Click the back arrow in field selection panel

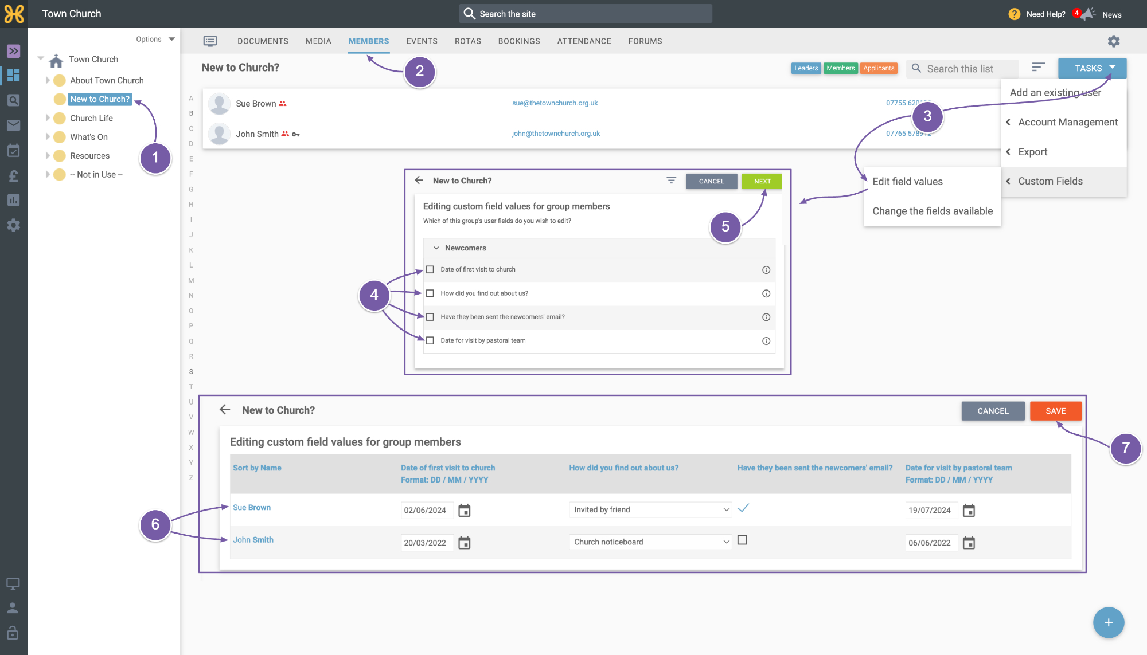coord(419,181)
